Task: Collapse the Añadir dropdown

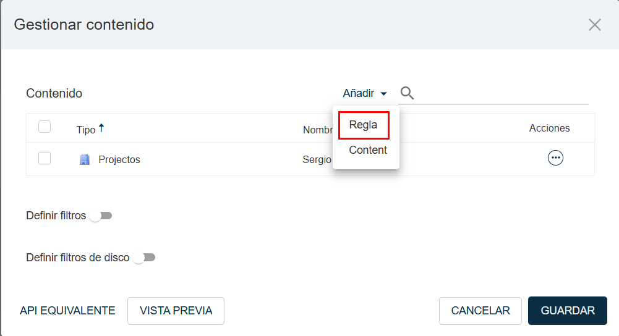Action: [x=365, y=93]
